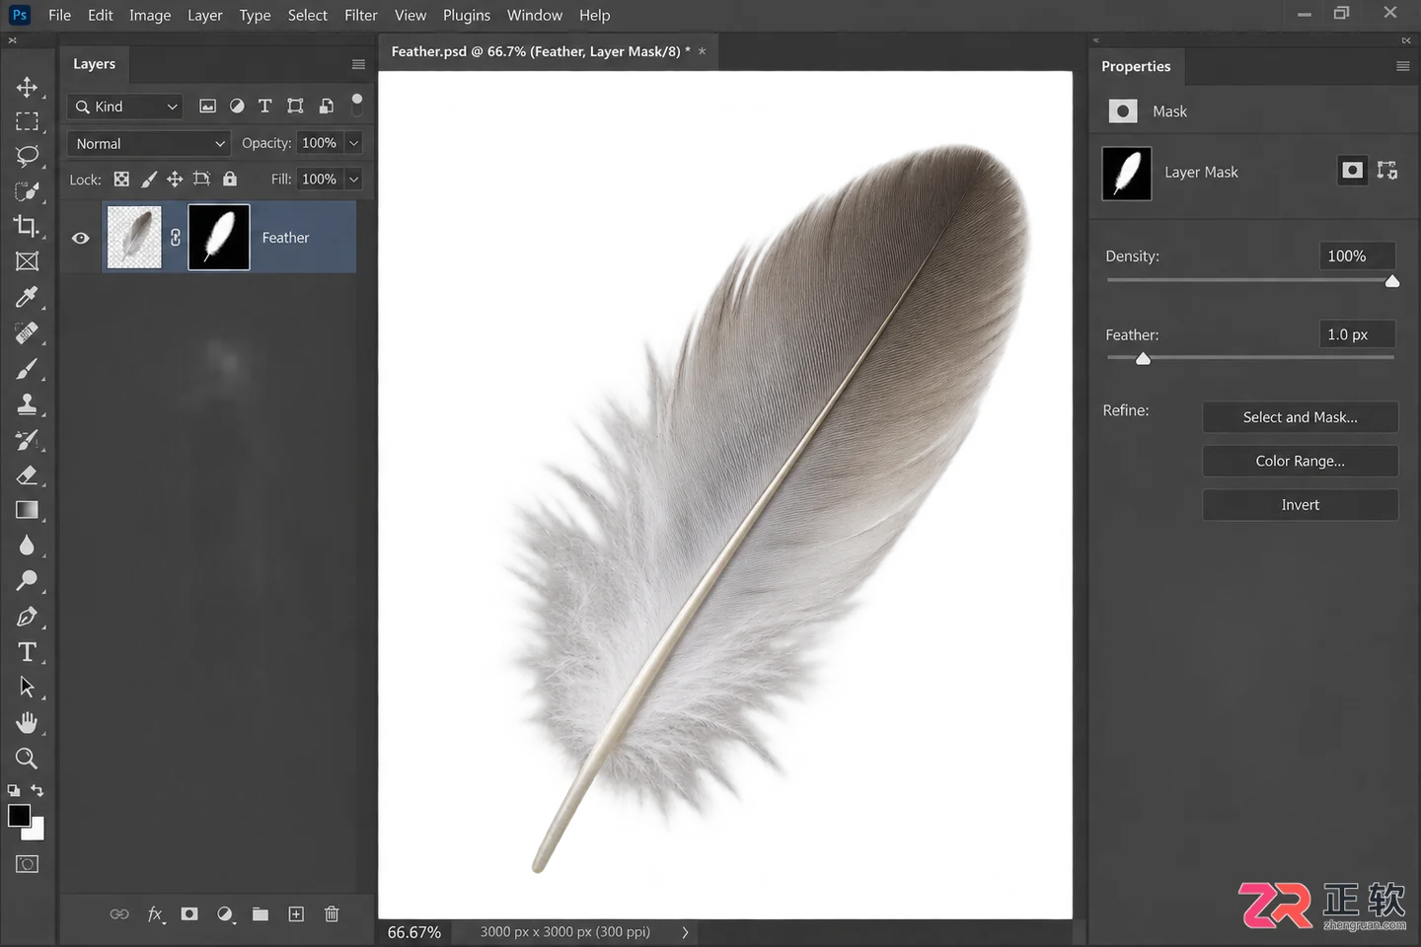
Task: Toggle the layer filter on/off switch
Action: (x=357, y=104)
